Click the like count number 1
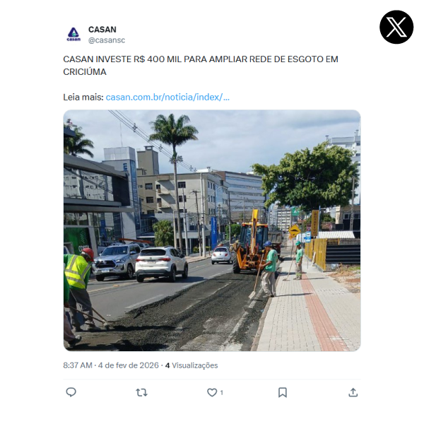The height and width of the screenshot is (424, 424). 221,393
